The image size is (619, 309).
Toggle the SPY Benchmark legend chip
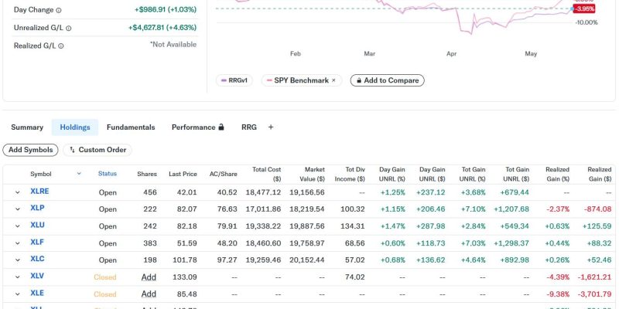pyautogui.click(x=301, y=80)
